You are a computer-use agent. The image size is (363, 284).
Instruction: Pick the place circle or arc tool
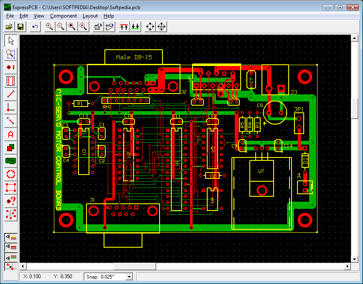pos(11,174)
